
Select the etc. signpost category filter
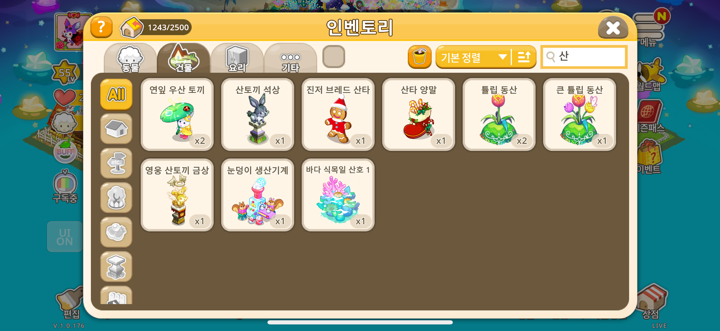pyautogui.click(x=116, y=163)
